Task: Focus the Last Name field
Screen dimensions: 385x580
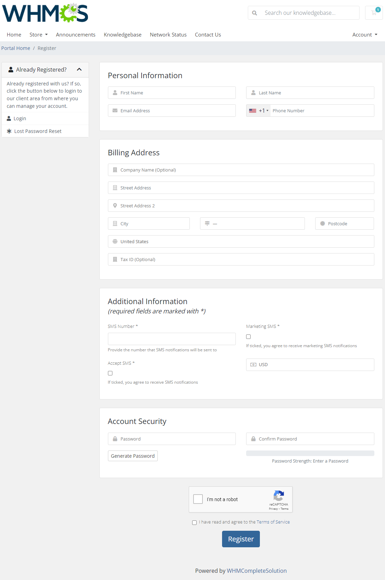Action: tap(310, 93)
